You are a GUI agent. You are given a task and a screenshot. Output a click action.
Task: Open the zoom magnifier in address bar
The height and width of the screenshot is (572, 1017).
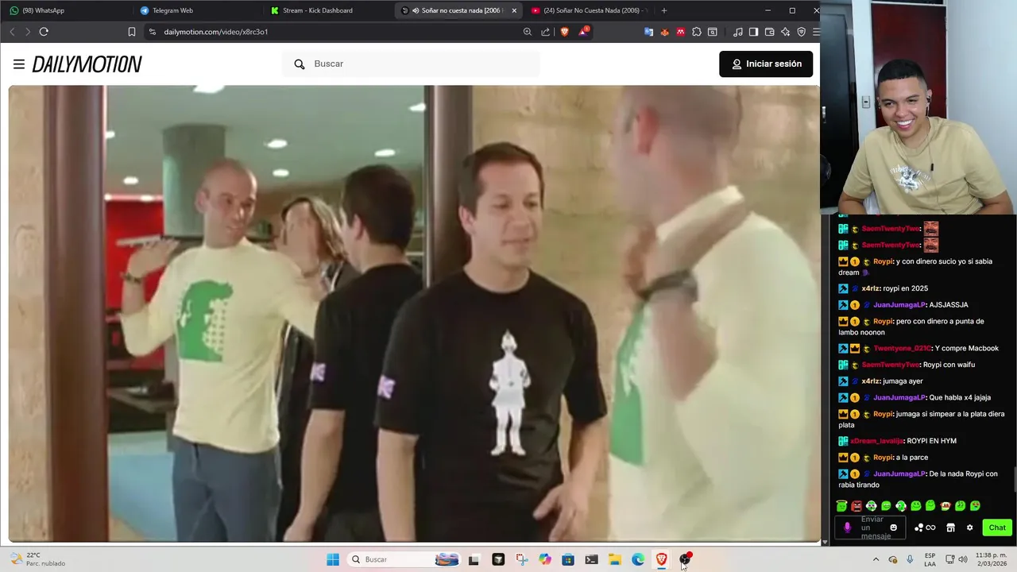[x=528, y=32]
